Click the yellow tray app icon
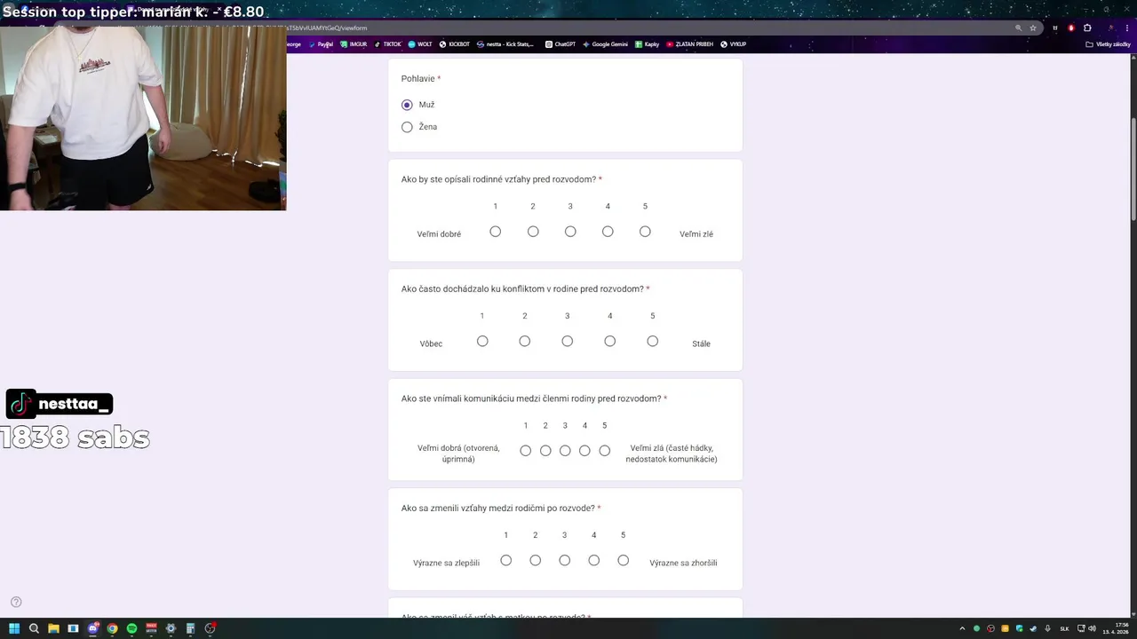 click(1005, 628)
